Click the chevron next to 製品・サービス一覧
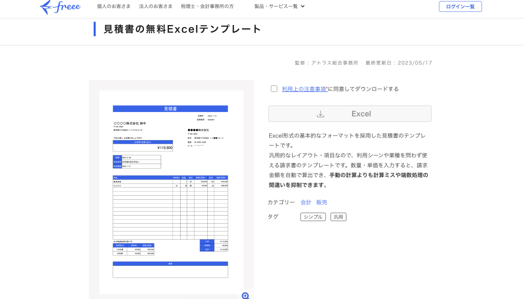 (303, 7)
